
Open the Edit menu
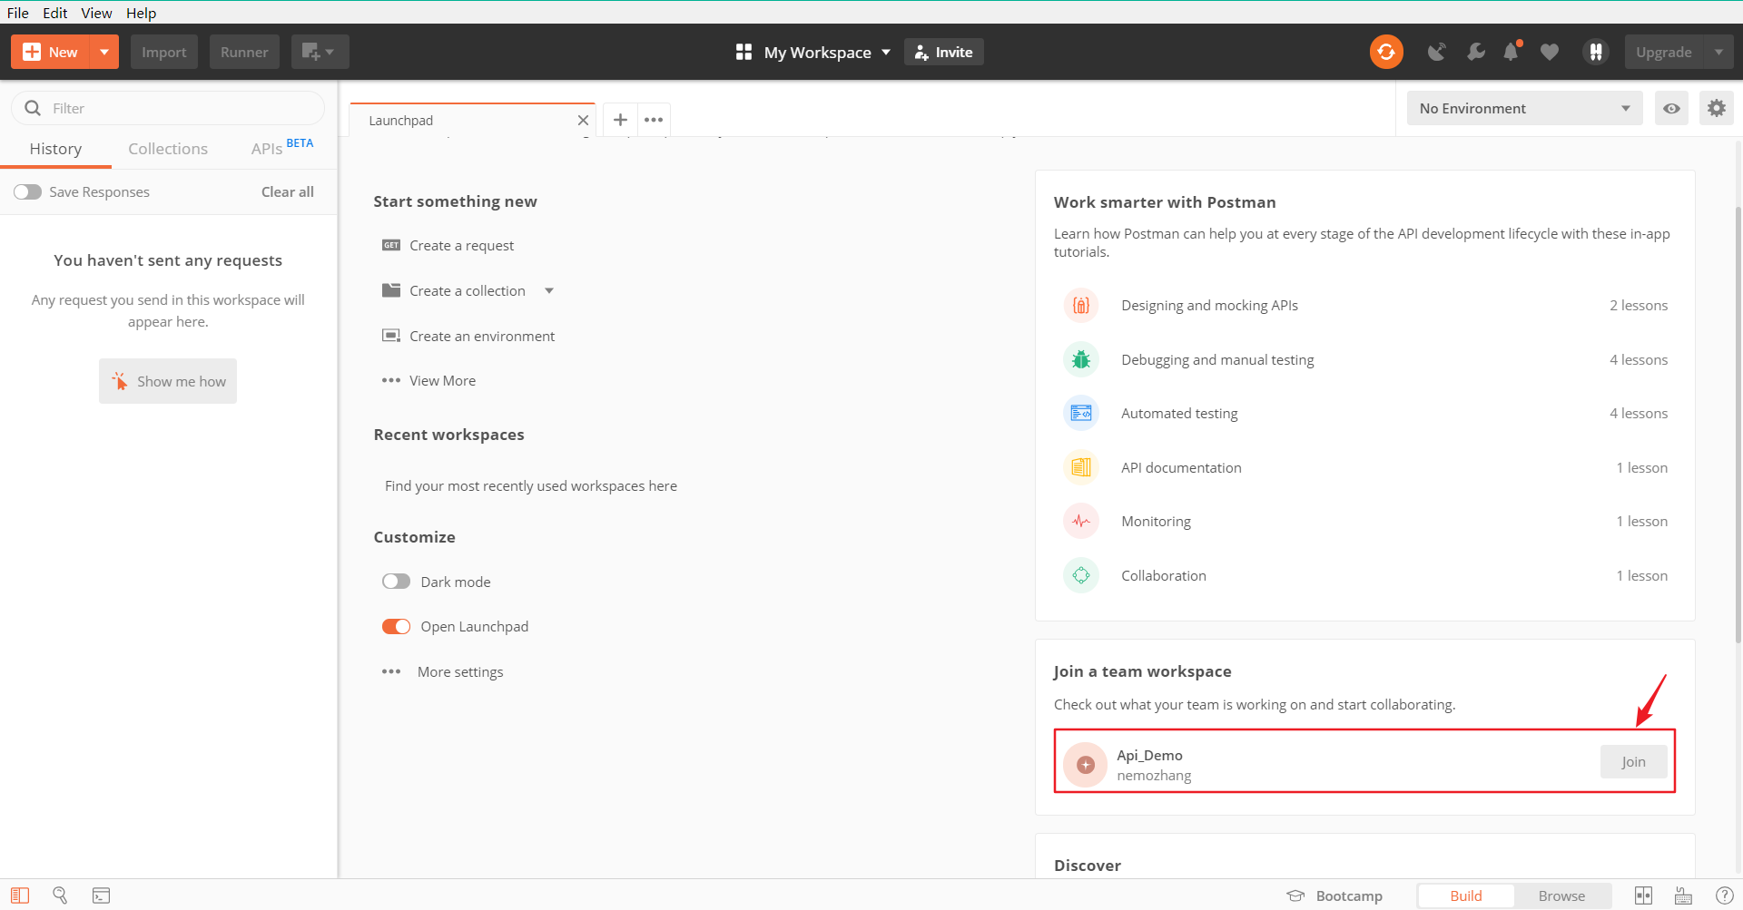[54, 13]
